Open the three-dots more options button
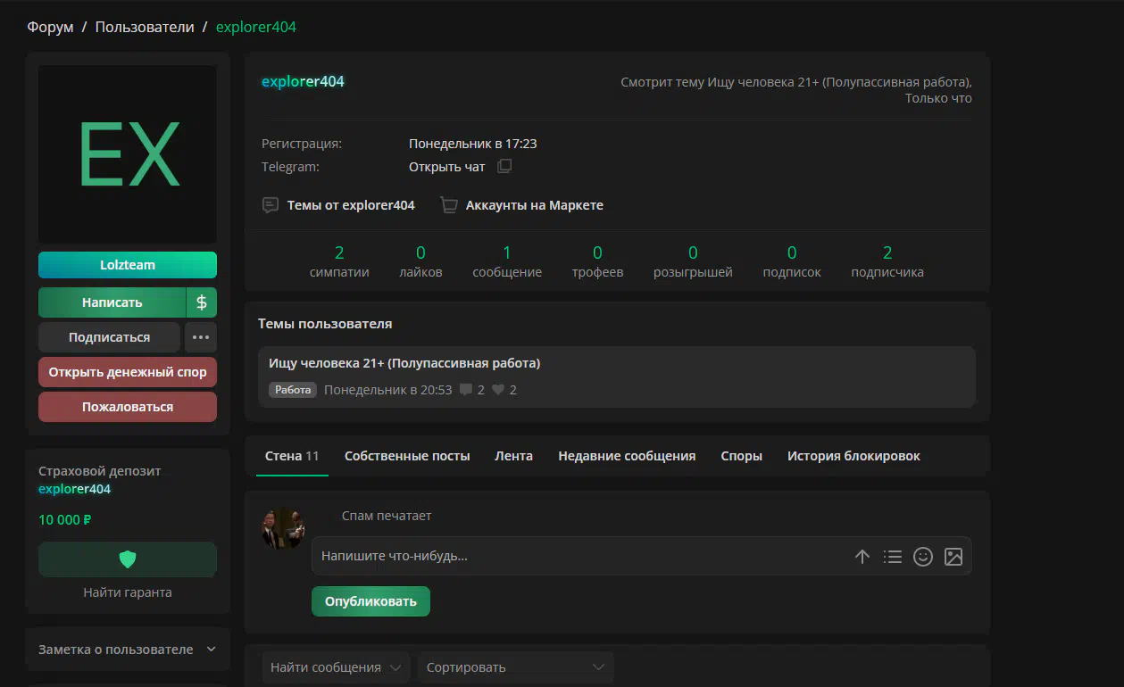Screen dimensions: 1124x687 click(201, 337)
